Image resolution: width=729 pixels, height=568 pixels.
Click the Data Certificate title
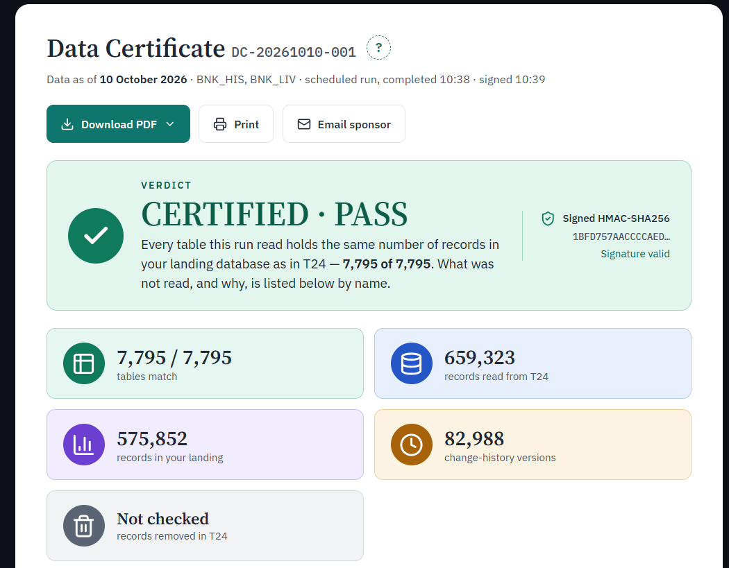pos(136,49)
